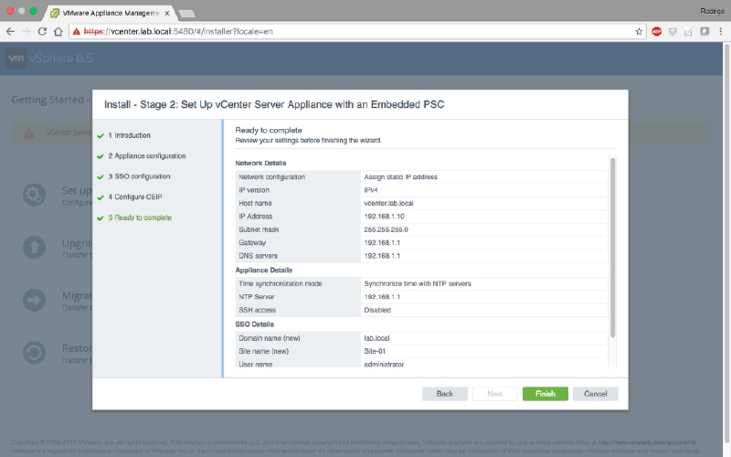This screenshot has width=731, height=457.
Task: Click the browser bookmark star icon
Action: (x=639, y=31)
